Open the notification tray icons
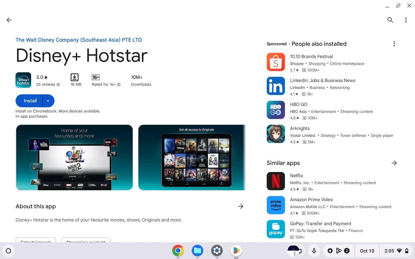Image resolution: width=415 pixels, height=259 pixels. tap(338, 251)
